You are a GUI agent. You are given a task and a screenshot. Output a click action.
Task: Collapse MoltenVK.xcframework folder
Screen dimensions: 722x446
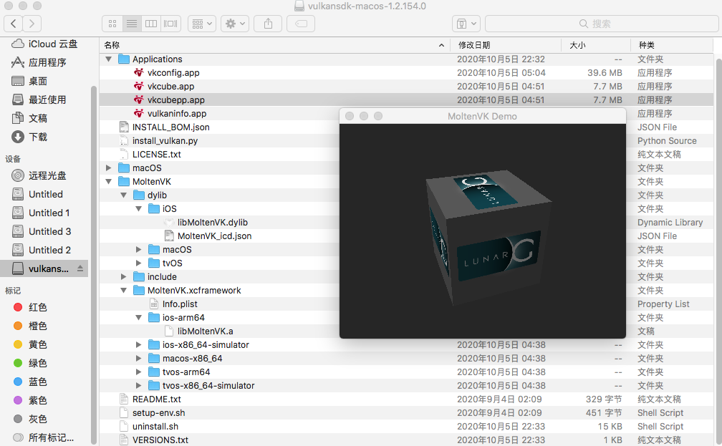(123, 291)
